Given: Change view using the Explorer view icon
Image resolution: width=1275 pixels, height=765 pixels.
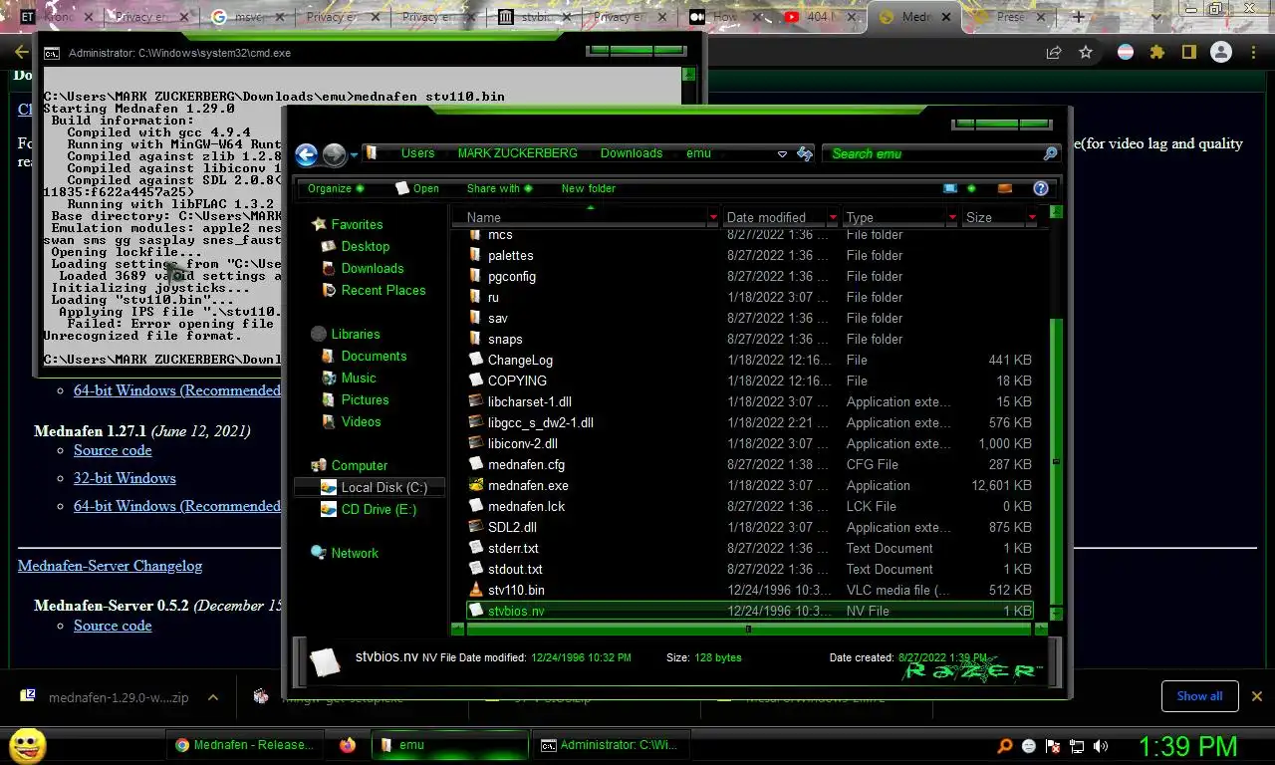Looking at the screenshot, I should 949,188.
